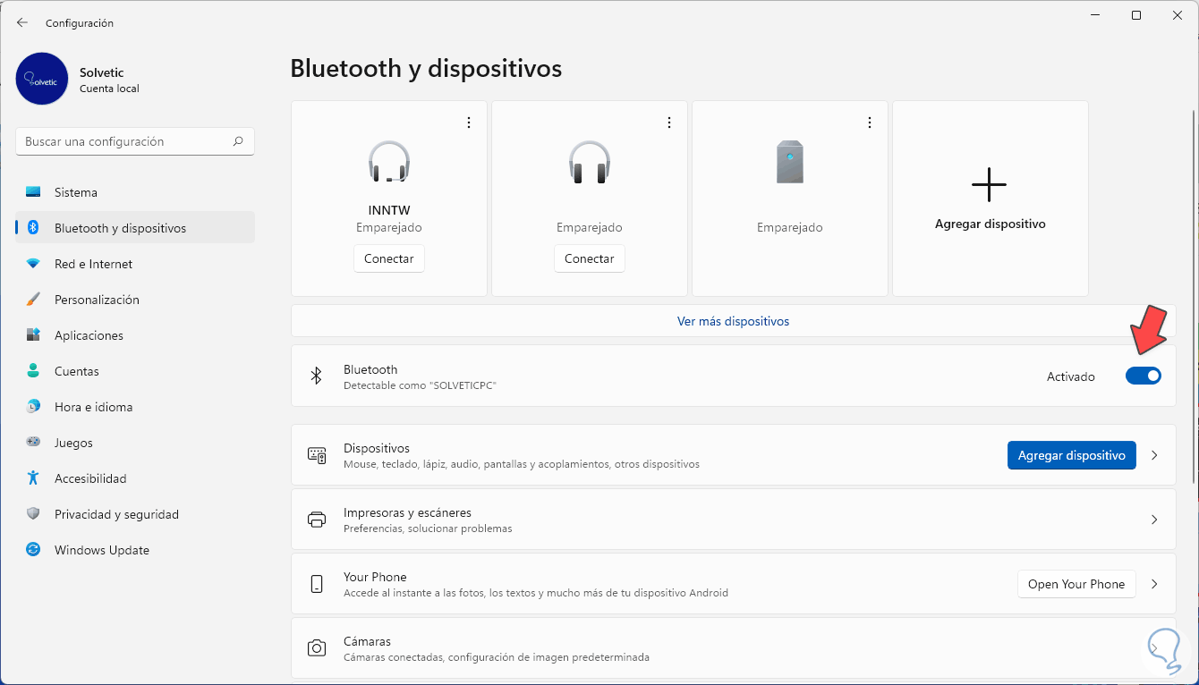Click the Solvetic account avatar
The image size is (1199, 685).
[x=42, y=79]
